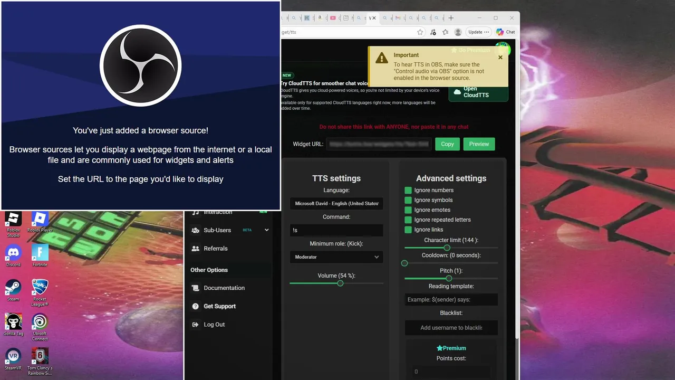675x380 pixels.
Task: Switch to the YouTube browser tab
Action: pyautogui.click(x=333, y=18)
